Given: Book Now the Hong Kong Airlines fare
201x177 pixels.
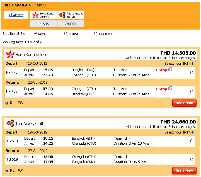Looking at the screenshot, I should click(184, 103).
